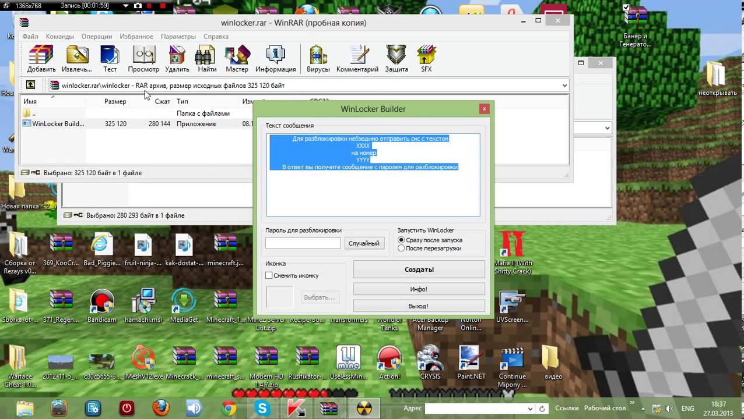This screenshot has height=419, width=744.
Task: Click the Найти (Find) binoculars icon
Action: click(x=207, y=59)
